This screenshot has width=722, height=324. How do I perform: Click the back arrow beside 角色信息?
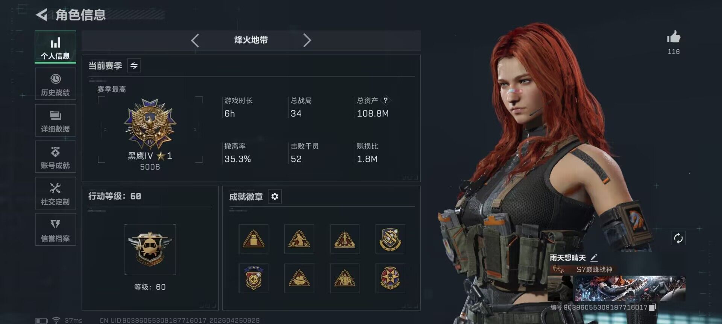pyautogui.click(x=41, y=15)
